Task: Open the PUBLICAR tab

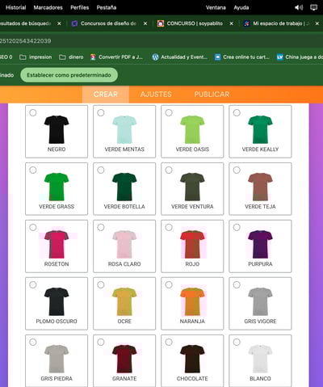Action: pos(212,95)
